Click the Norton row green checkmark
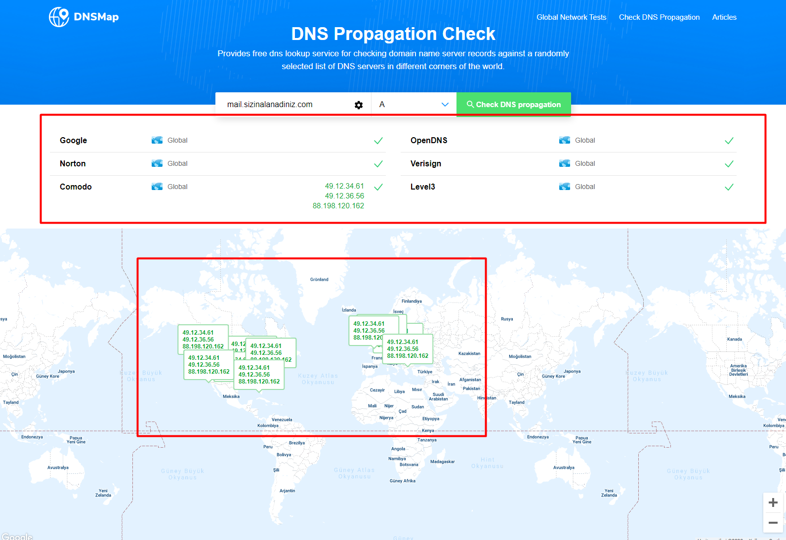This screenshot has height=540, width=786. click(x=378, y=164)
